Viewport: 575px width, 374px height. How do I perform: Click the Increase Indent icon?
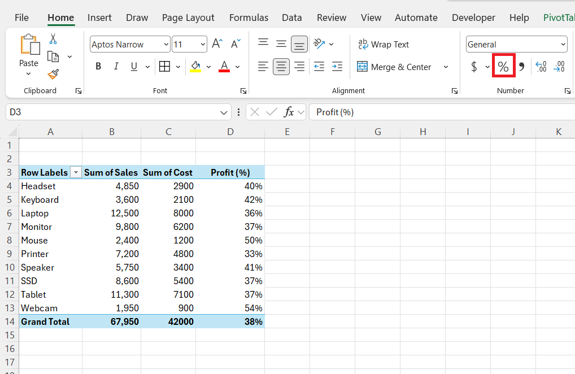point(337,67)
